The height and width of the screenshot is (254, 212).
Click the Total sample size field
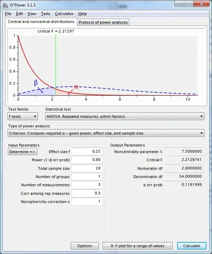pos(87,168)
